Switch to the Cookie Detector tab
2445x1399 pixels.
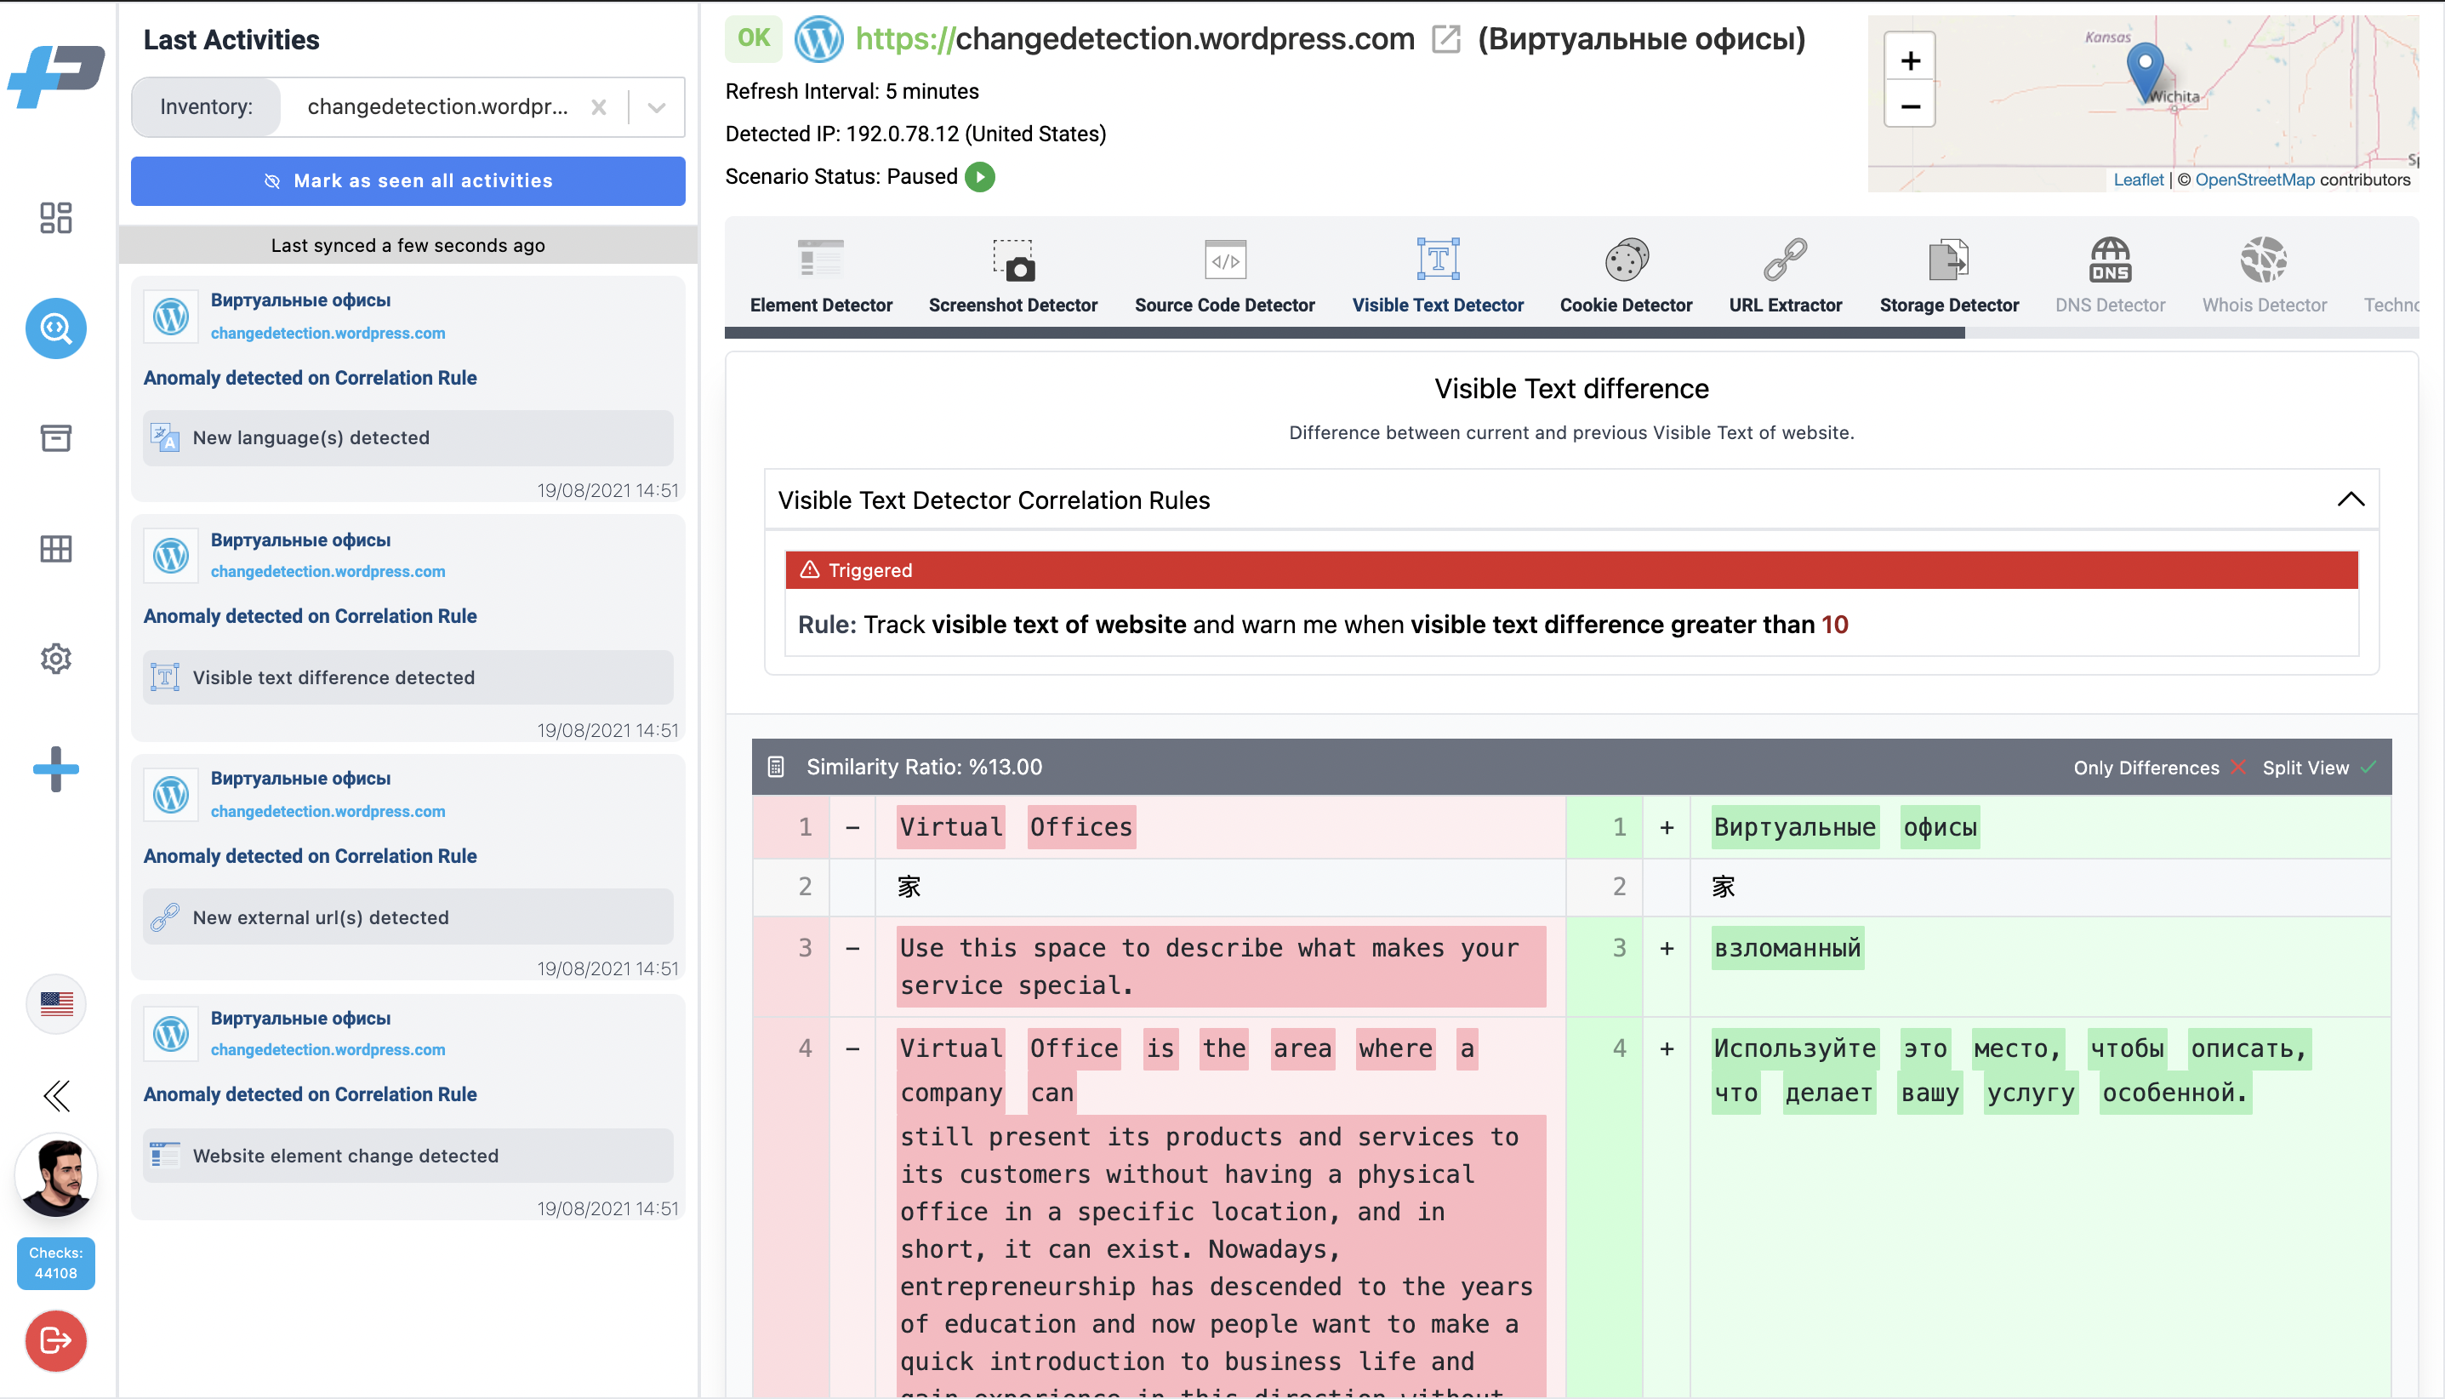tap(1625, 276)
